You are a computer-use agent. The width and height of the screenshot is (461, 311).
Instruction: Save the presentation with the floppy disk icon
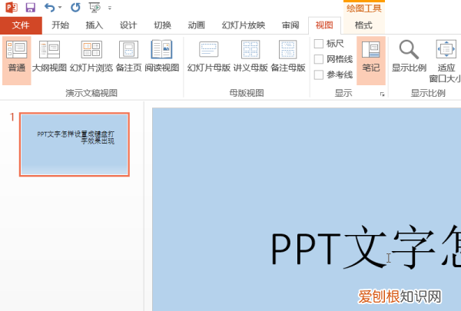point(30,8)
